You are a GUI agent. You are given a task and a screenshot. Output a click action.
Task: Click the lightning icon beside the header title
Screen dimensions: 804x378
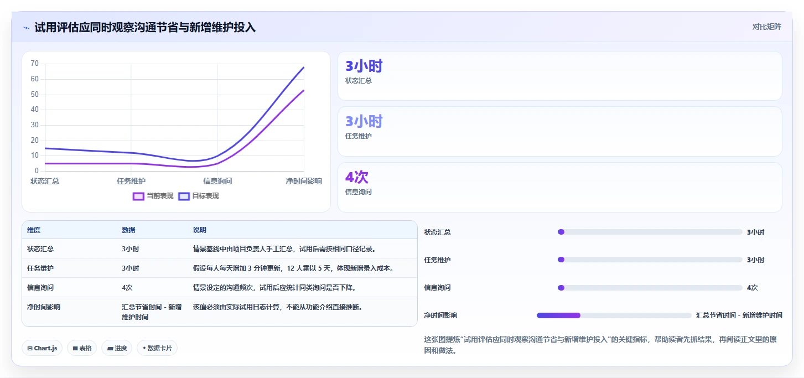[27, 28]
